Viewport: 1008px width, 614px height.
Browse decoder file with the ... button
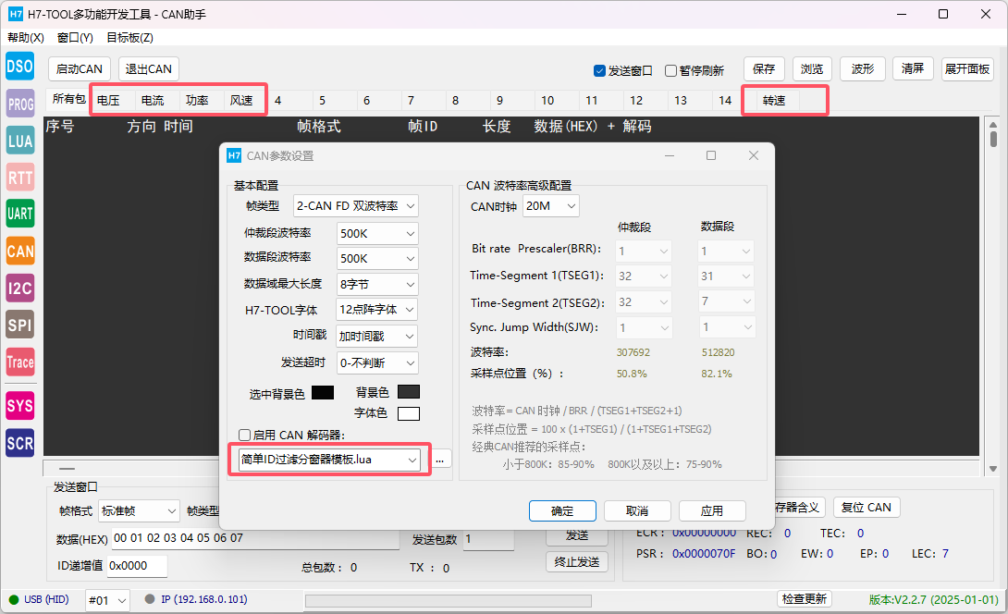(439, 460)
